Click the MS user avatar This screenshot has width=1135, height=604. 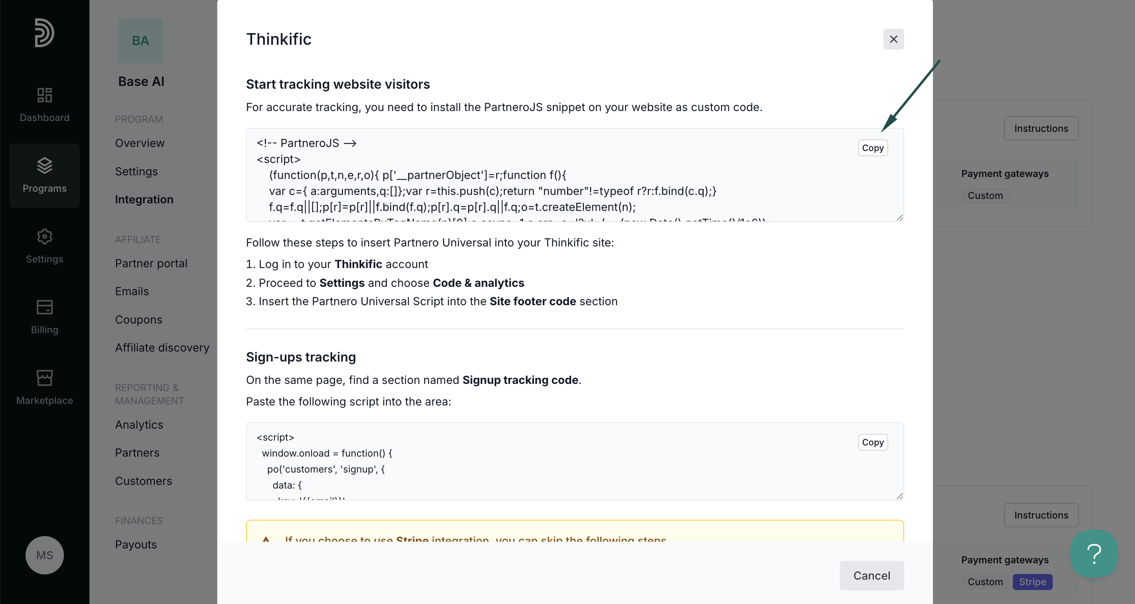(x=44, y=555)
